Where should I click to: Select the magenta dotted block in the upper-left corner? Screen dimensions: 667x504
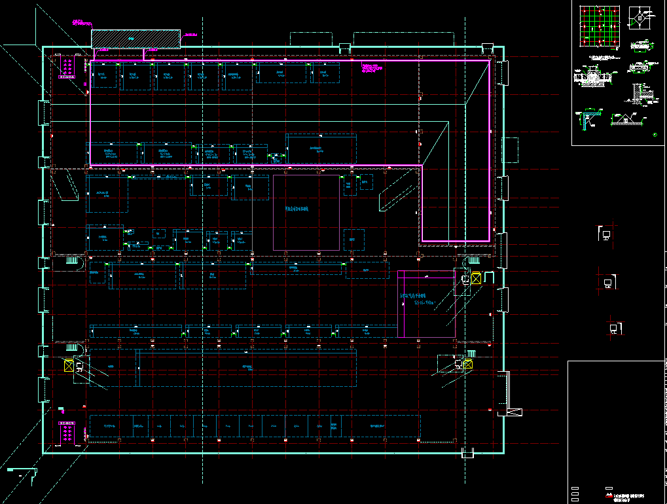click(67, 67)
